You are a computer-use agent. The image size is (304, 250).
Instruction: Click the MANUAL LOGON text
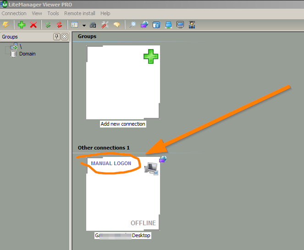(x=111, y=163)
